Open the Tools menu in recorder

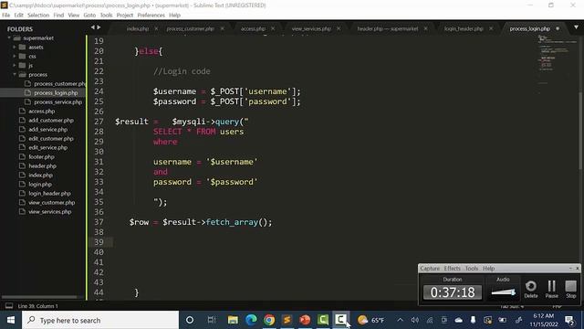tap(472, 268)
